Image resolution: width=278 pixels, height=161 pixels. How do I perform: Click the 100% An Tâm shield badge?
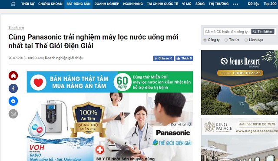pos(88,119)
